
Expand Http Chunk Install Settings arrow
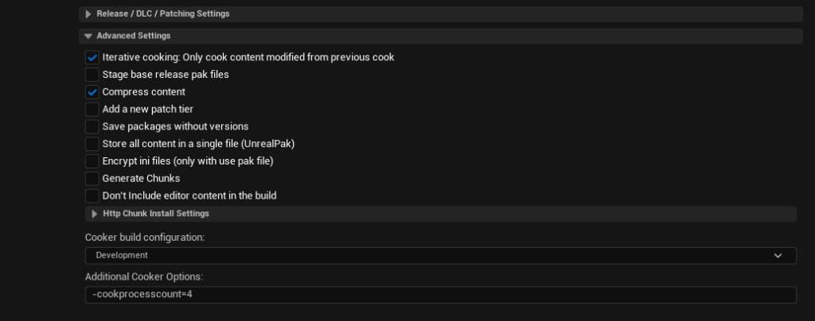pyautogui.click(x=94, y=214)
